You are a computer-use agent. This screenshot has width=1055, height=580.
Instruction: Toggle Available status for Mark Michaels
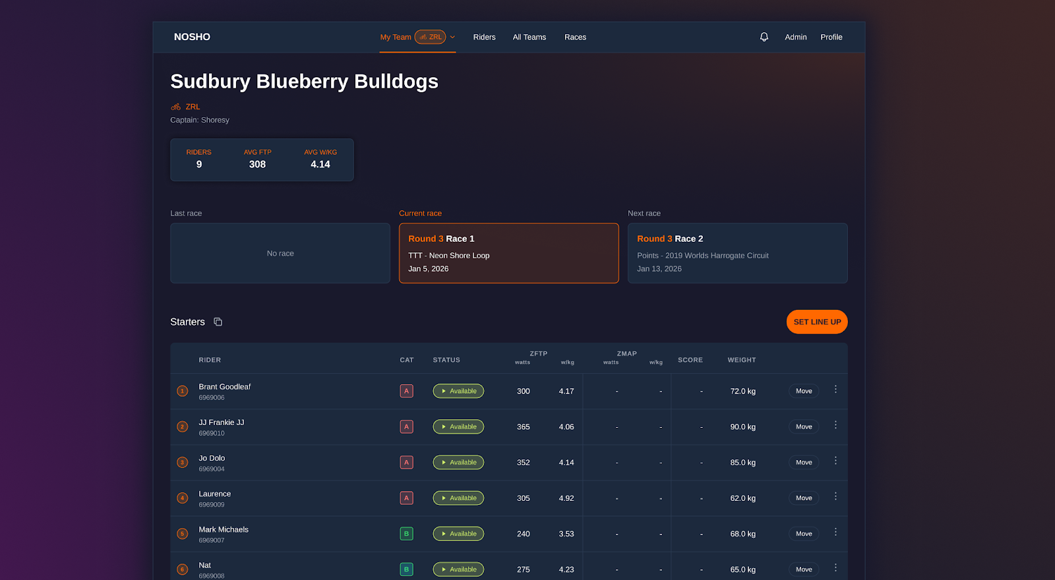click(x=458, y=534)
